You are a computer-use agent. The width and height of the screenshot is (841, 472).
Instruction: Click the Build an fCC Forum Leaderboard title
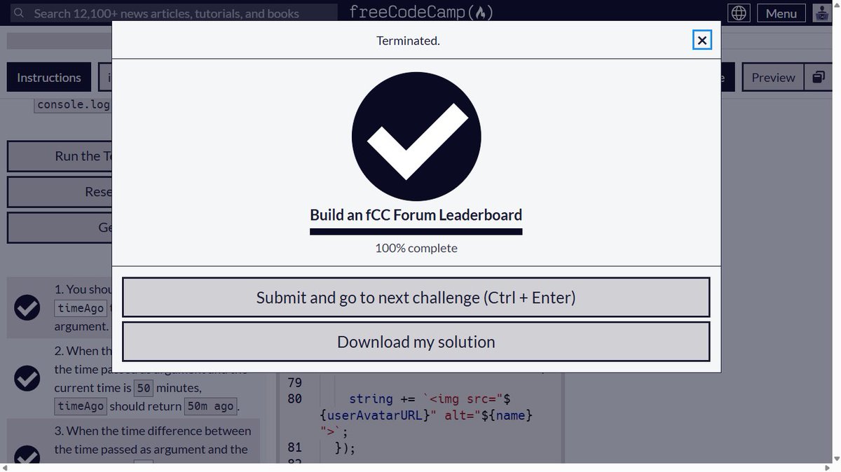(x=416, y=215)
